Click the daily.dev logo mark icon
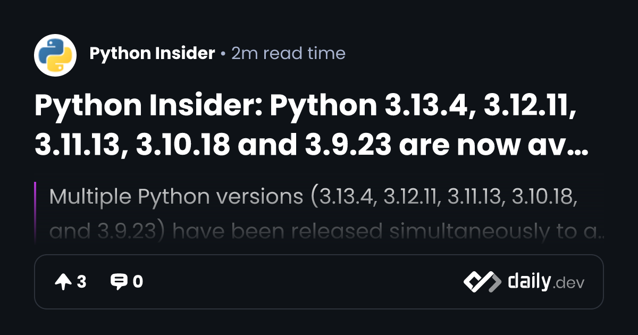Screen dimensions: 638x335 (482, 282)
